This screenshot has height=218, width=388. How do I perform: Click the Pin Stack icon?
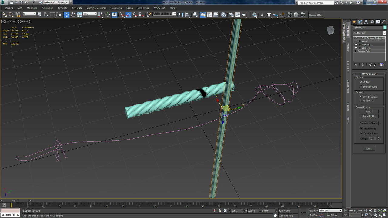click(356, 65)
